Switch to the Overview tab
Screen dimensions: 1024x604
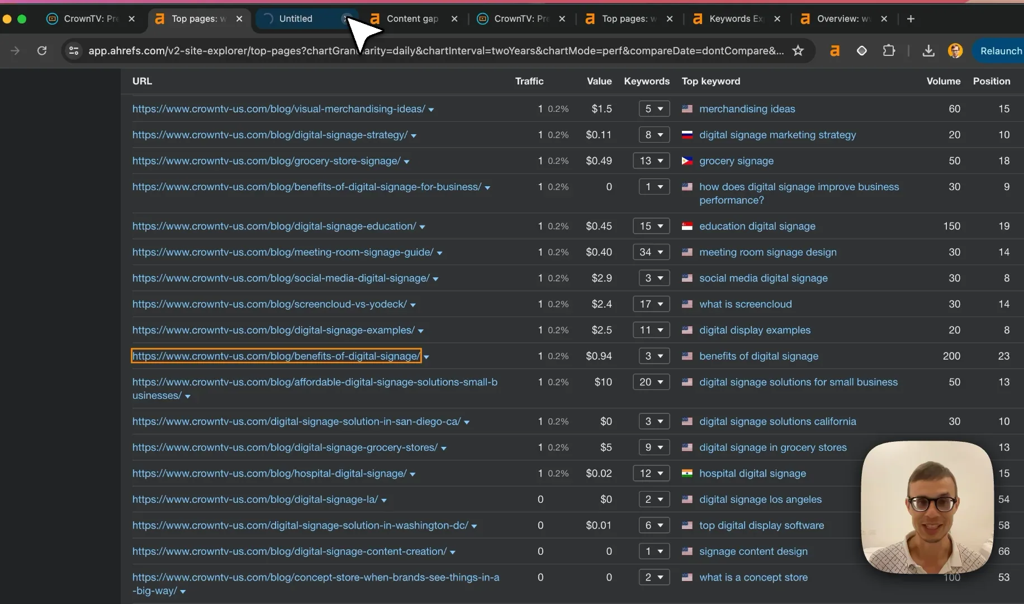(843, 19)
